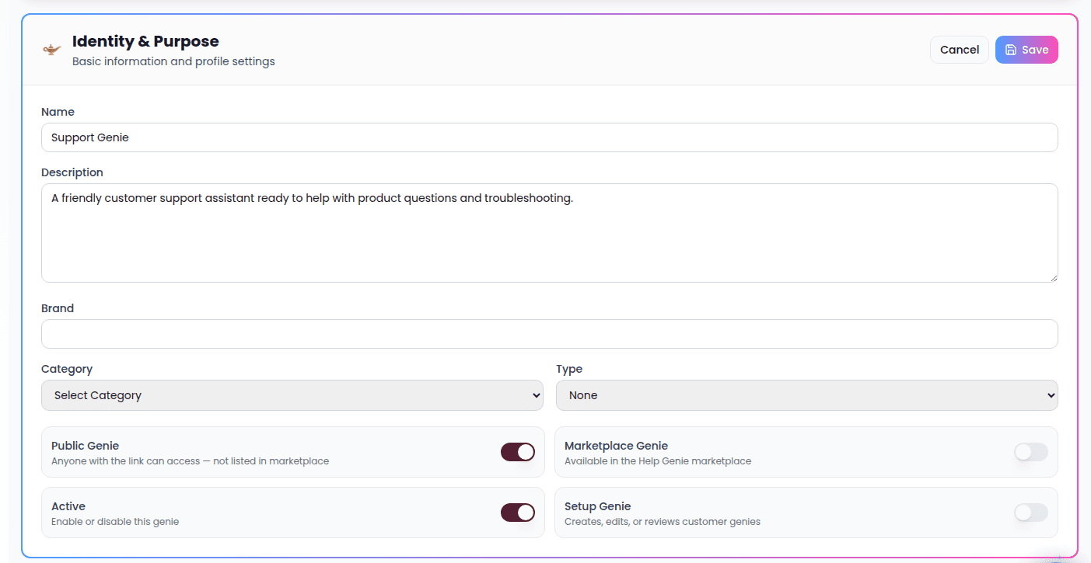Turn off the Public Genie toggle
The width and height of the screenshot is (1091, 563).
point(518,452)
